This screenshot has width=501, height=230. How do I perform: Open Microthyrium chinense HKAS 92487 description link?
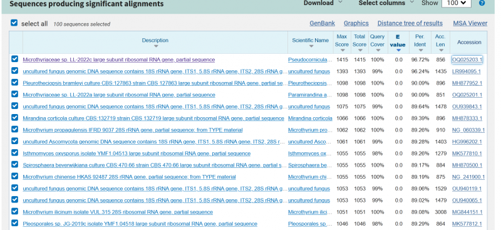pos(129,177)
